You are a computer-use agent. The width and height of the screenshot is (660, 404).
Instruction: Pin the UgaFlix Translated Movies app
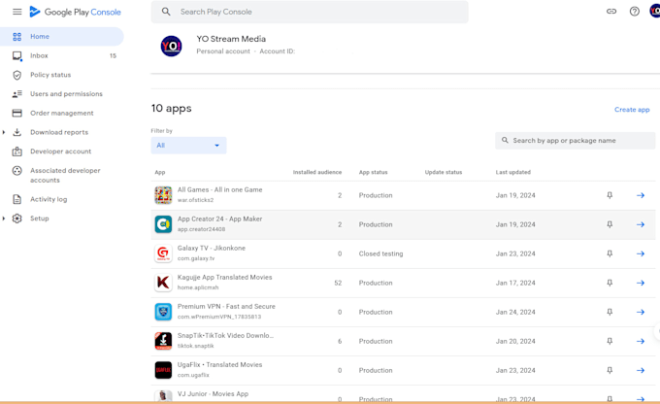[610, 370]
